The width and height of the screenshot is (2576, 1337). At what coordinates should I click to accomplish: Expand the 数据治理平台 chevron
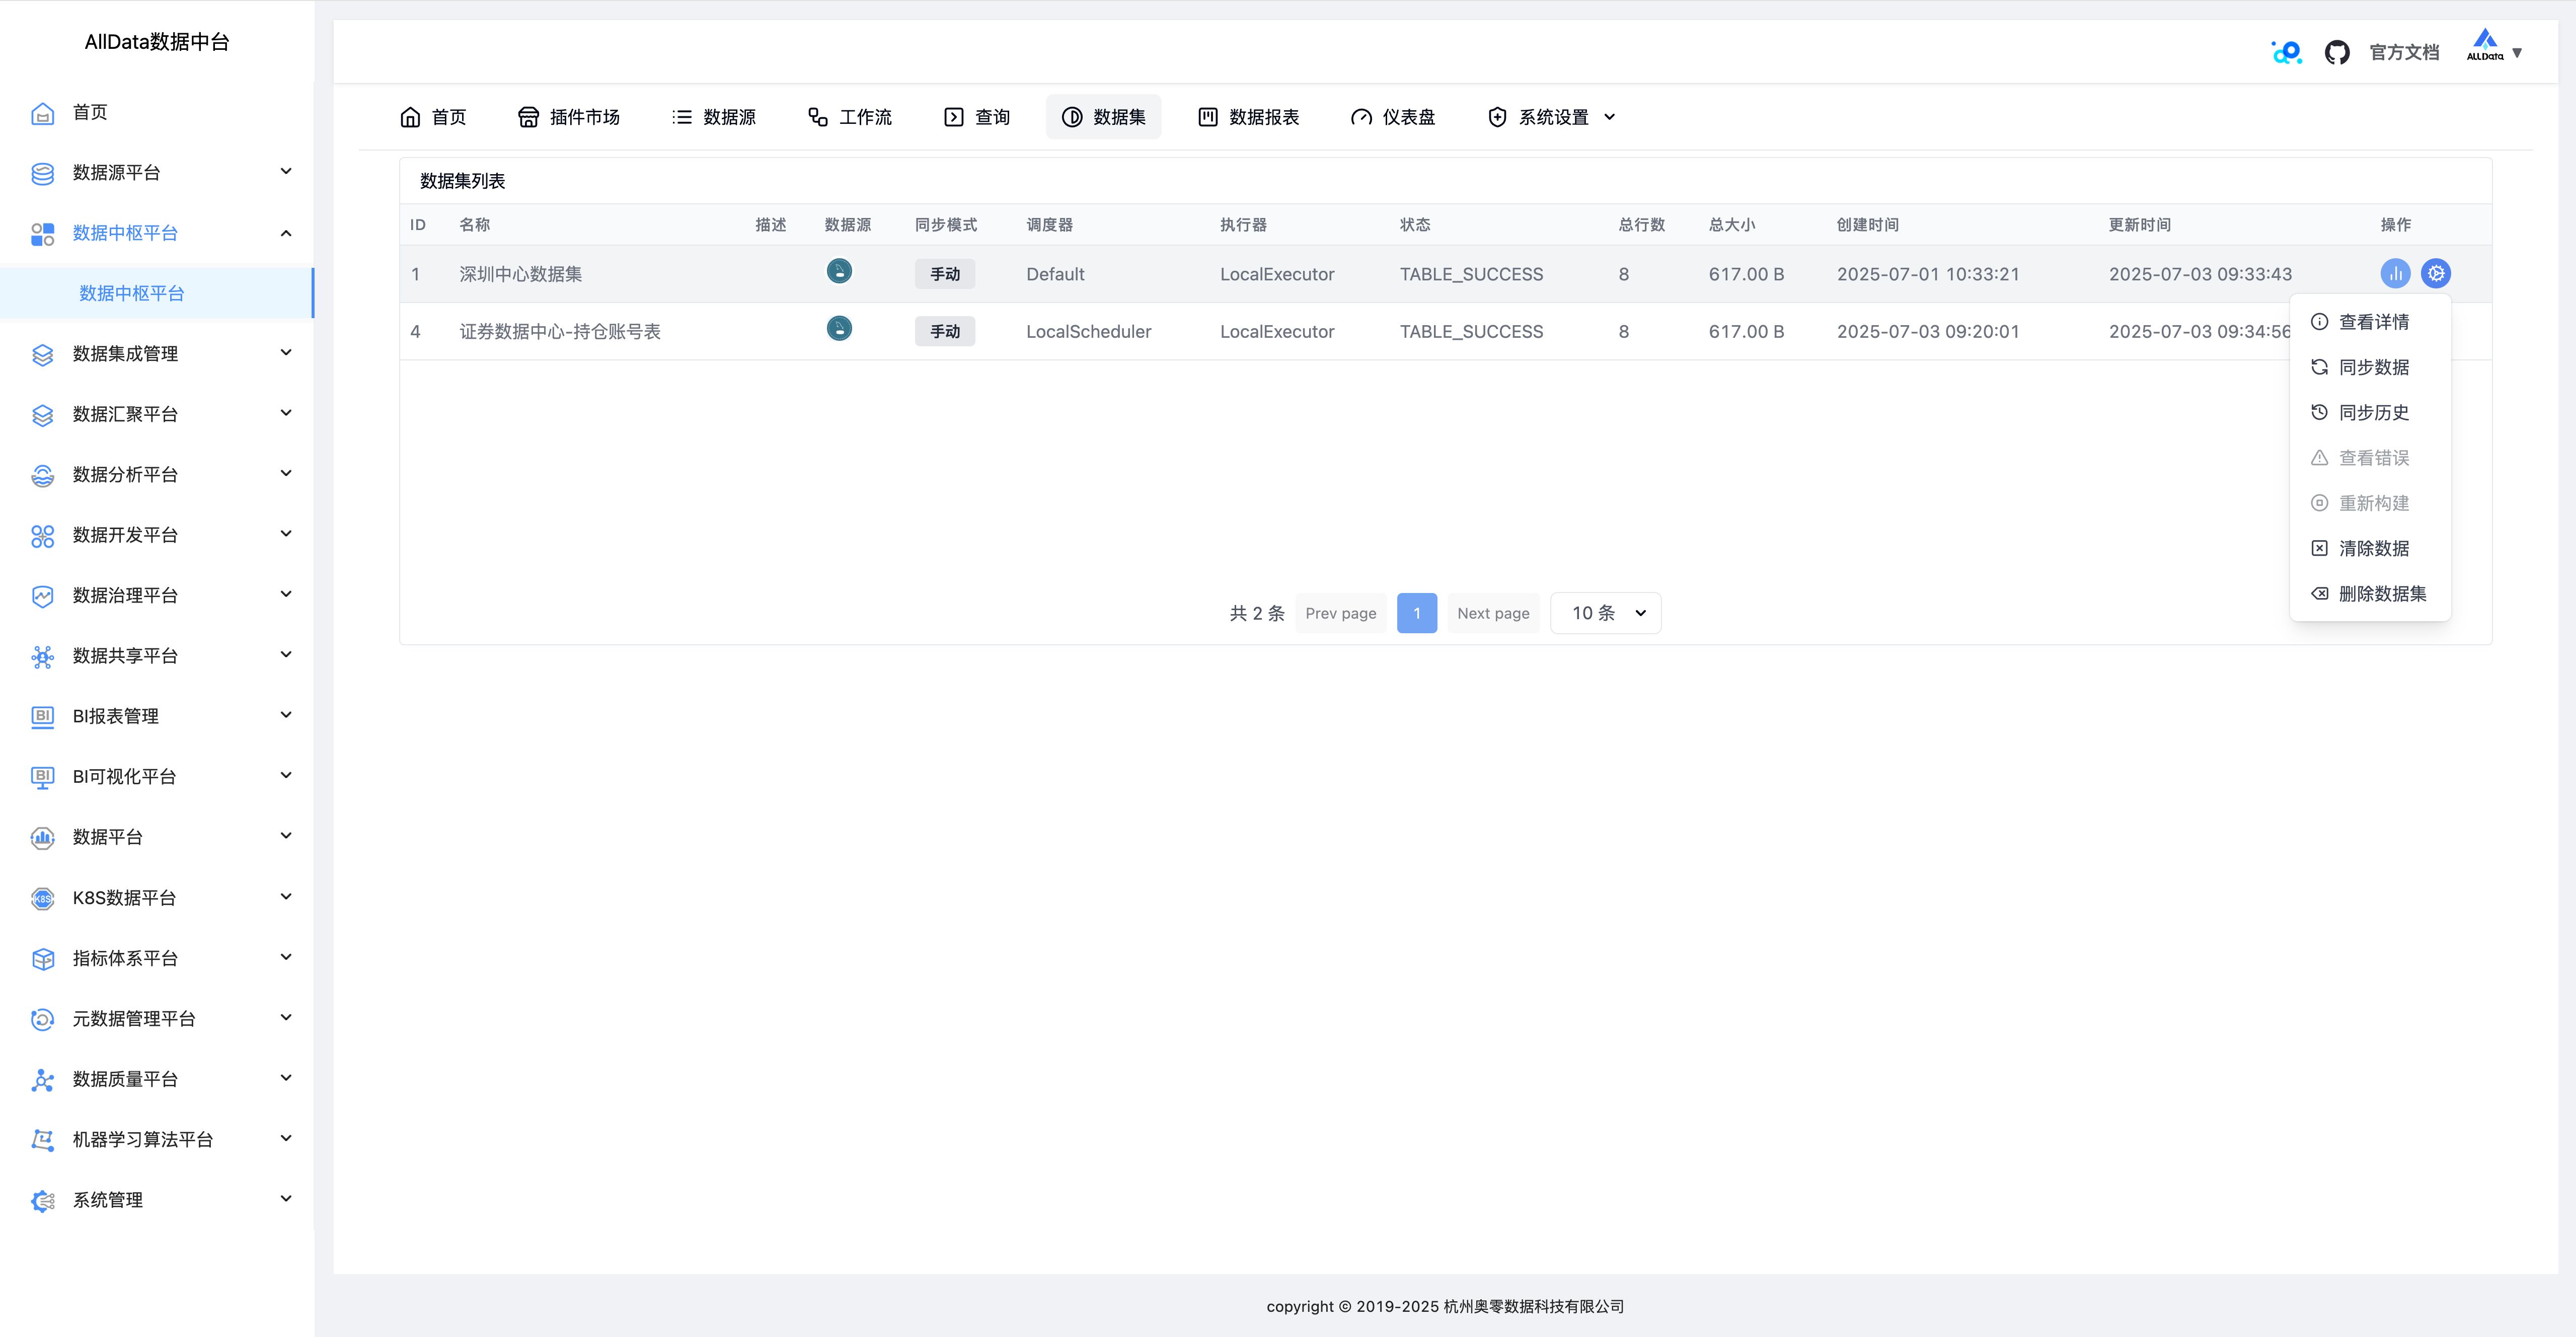tap(286, 594)
